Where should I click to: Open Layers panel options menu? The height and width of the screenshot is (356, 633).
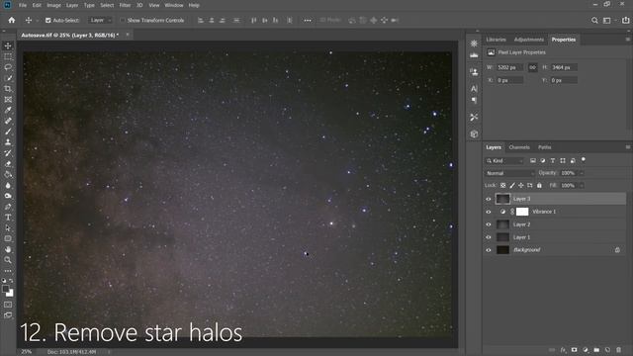pyautogui.click(x=628, y=147)
